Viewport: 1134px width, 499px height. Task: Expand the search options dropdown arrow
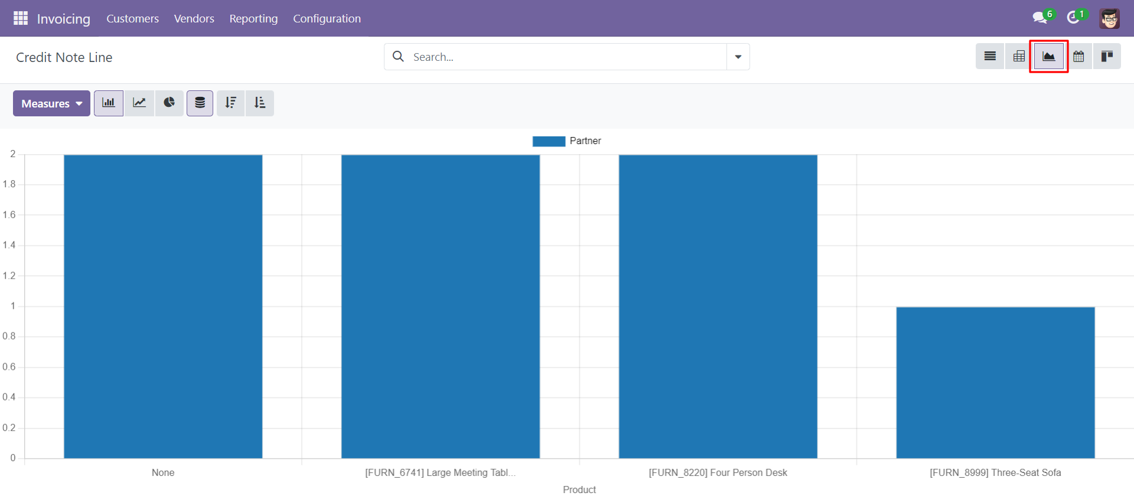(738, 57)
